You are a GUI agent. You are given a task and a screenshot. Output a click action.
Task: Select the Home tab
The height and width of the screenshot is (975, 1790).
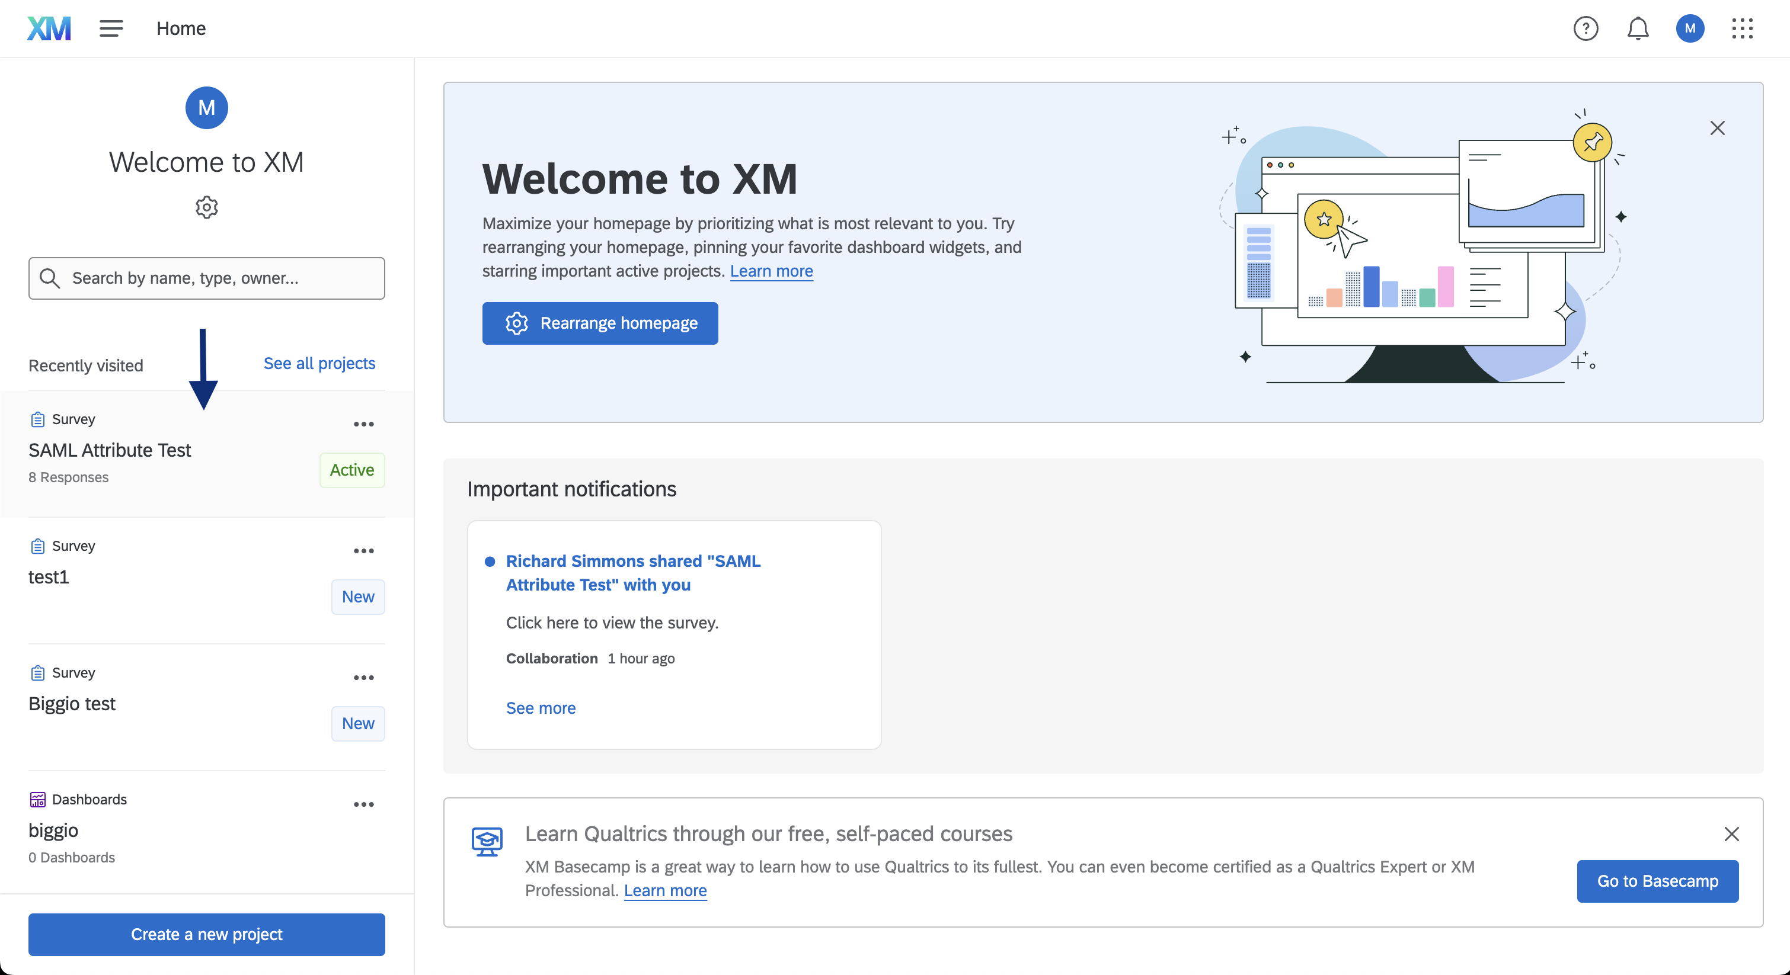click(x=181, y=28)
